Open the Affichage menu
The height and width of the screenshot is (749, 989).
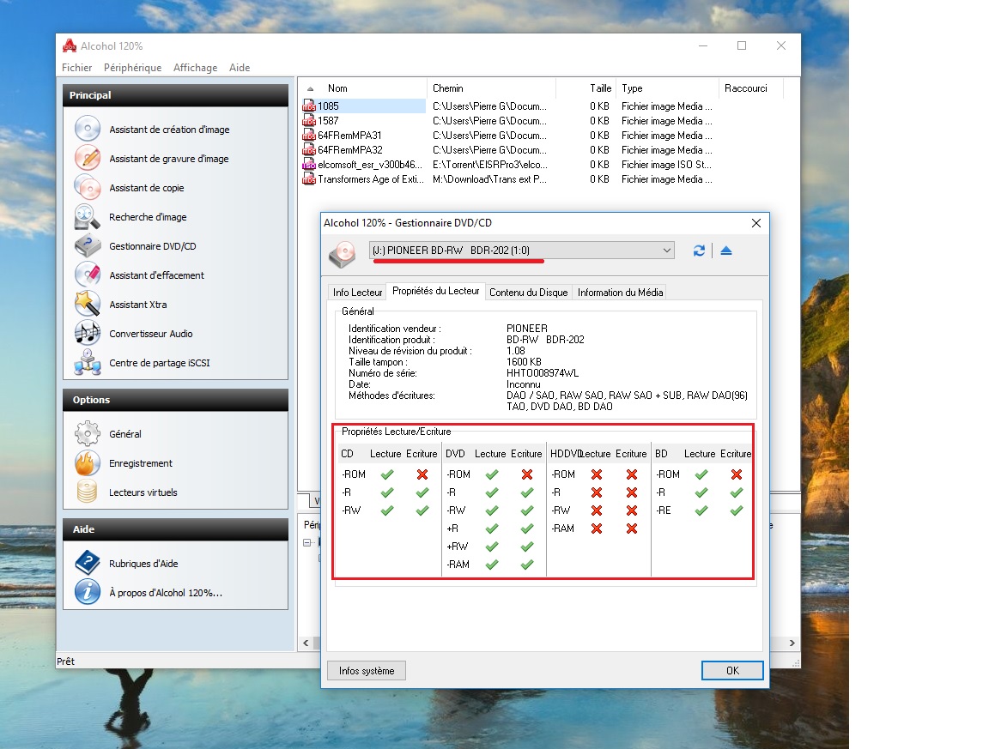(195, 68)
